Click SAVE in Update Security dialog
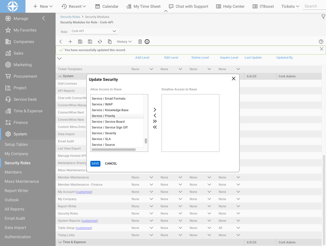 tap(96, 164)
